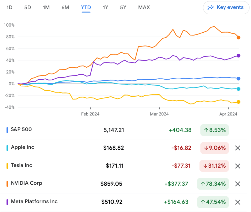Click Tesla Inc stock name

tap(21, 166)
